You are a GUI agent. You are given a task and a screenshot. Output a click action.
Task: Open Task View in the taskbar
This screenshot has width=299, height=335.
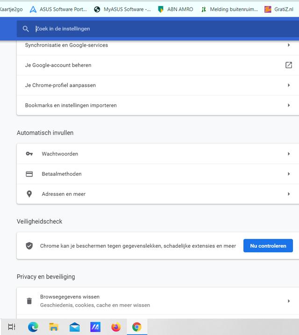click(x=12, y=327)
